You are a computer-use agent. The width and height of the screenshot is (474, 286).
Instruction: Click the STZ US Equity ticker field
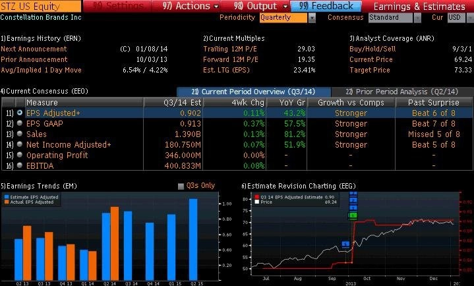tap(40, 7)
